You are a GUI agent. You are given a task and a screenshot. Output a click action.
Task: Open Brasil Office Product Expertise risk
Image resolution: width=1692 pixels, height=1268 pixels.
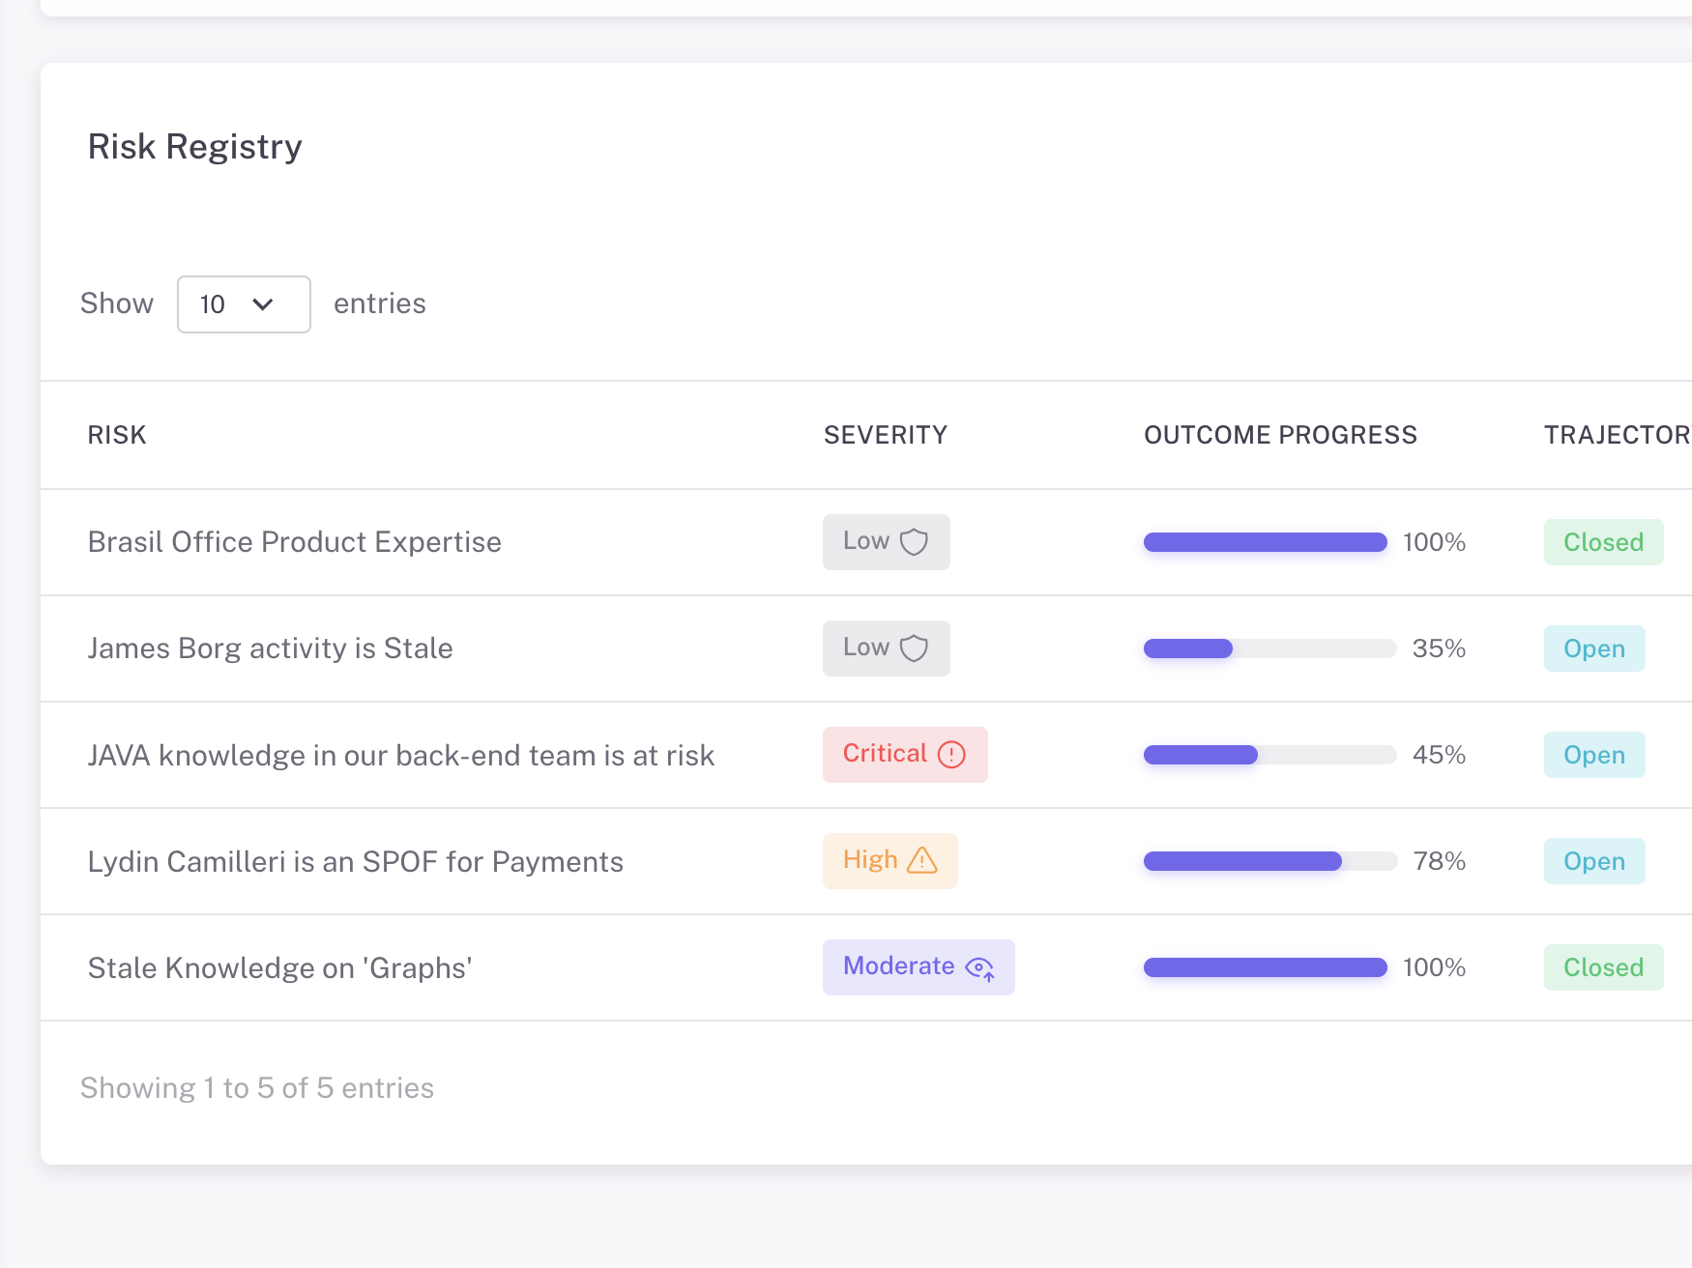(294, 542)
